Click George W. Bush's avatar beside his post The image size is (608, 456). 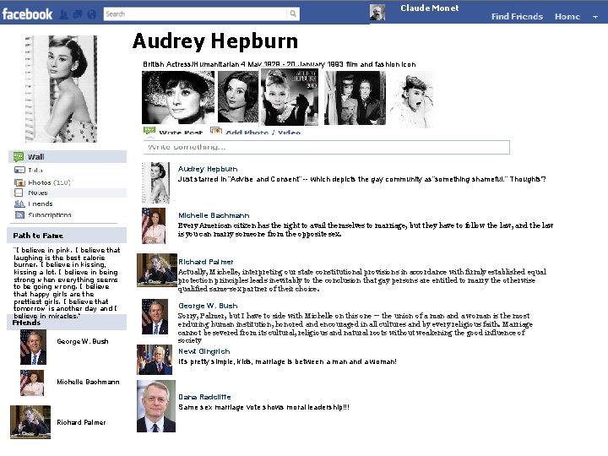(x=155, y=317)
